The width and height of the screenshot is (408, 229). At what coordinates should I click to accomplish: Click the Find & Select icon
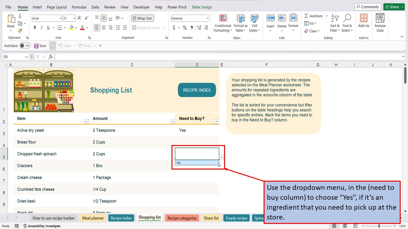(347, 23)
